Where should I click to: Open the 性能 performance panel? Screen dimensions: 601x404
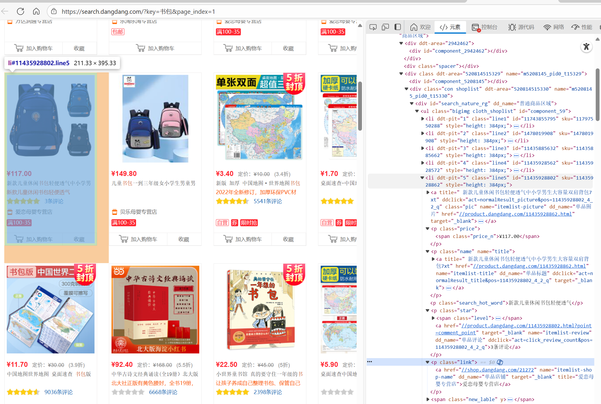(582, 27)
